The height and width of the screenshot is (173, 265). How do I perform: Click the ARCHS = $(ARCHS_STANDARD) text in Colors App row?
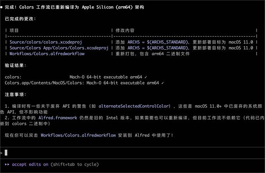coord(158,48)
